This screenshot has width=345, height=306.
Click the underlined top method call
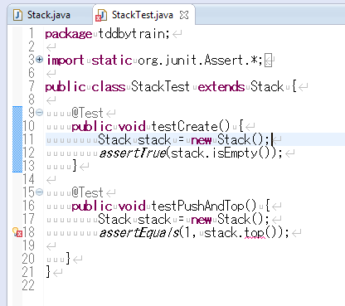point(255,233)
